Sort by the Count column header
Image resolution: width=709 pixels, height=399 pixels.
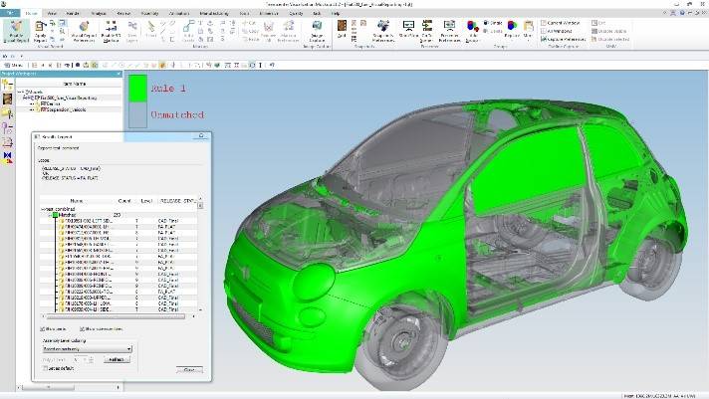[124, 201]
